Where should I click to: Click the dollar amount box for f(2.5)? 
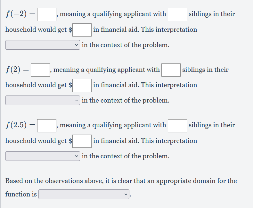coord(82,141)
